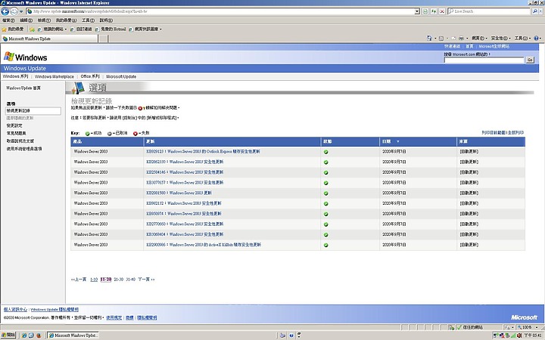This screenshot has height=340, width=545.
Task: Click 取得說明及支援 in the sidebar
Action: click(x=20, y=141)
